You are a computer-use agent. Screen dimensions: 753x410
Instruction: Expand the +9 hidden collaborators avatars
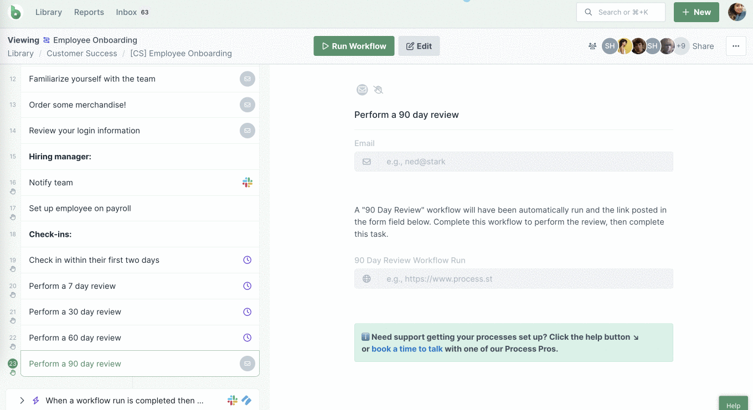point(680,46)
